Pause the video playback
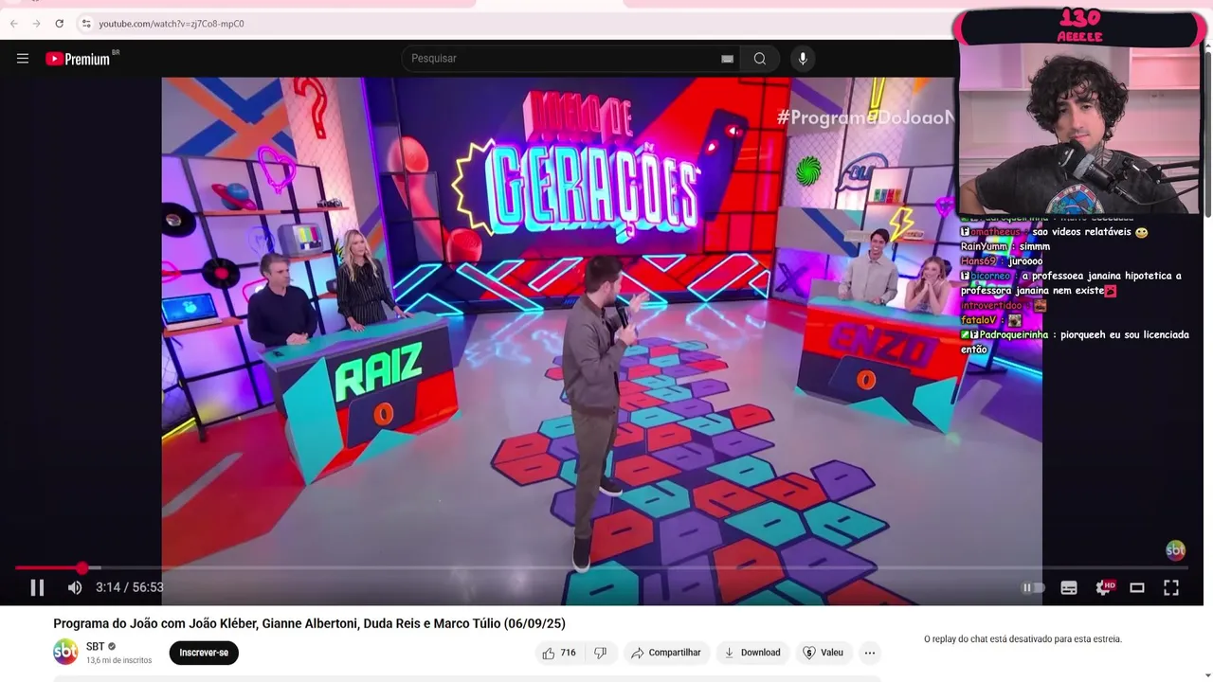Image resolution: width=1213 pixels, height=682 pixels. 37,587
